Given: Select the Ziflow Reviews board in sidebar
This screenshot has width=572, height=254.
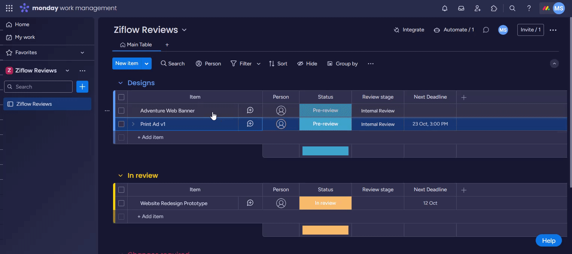Looking at the screenshot, I should point(47,104).
